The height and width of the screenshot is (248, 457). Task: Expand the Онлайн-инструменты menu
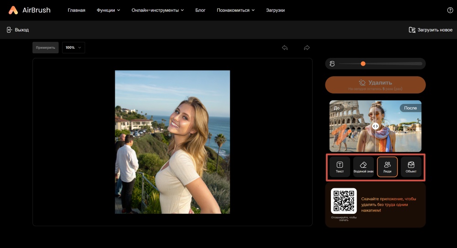pos(158,10)
